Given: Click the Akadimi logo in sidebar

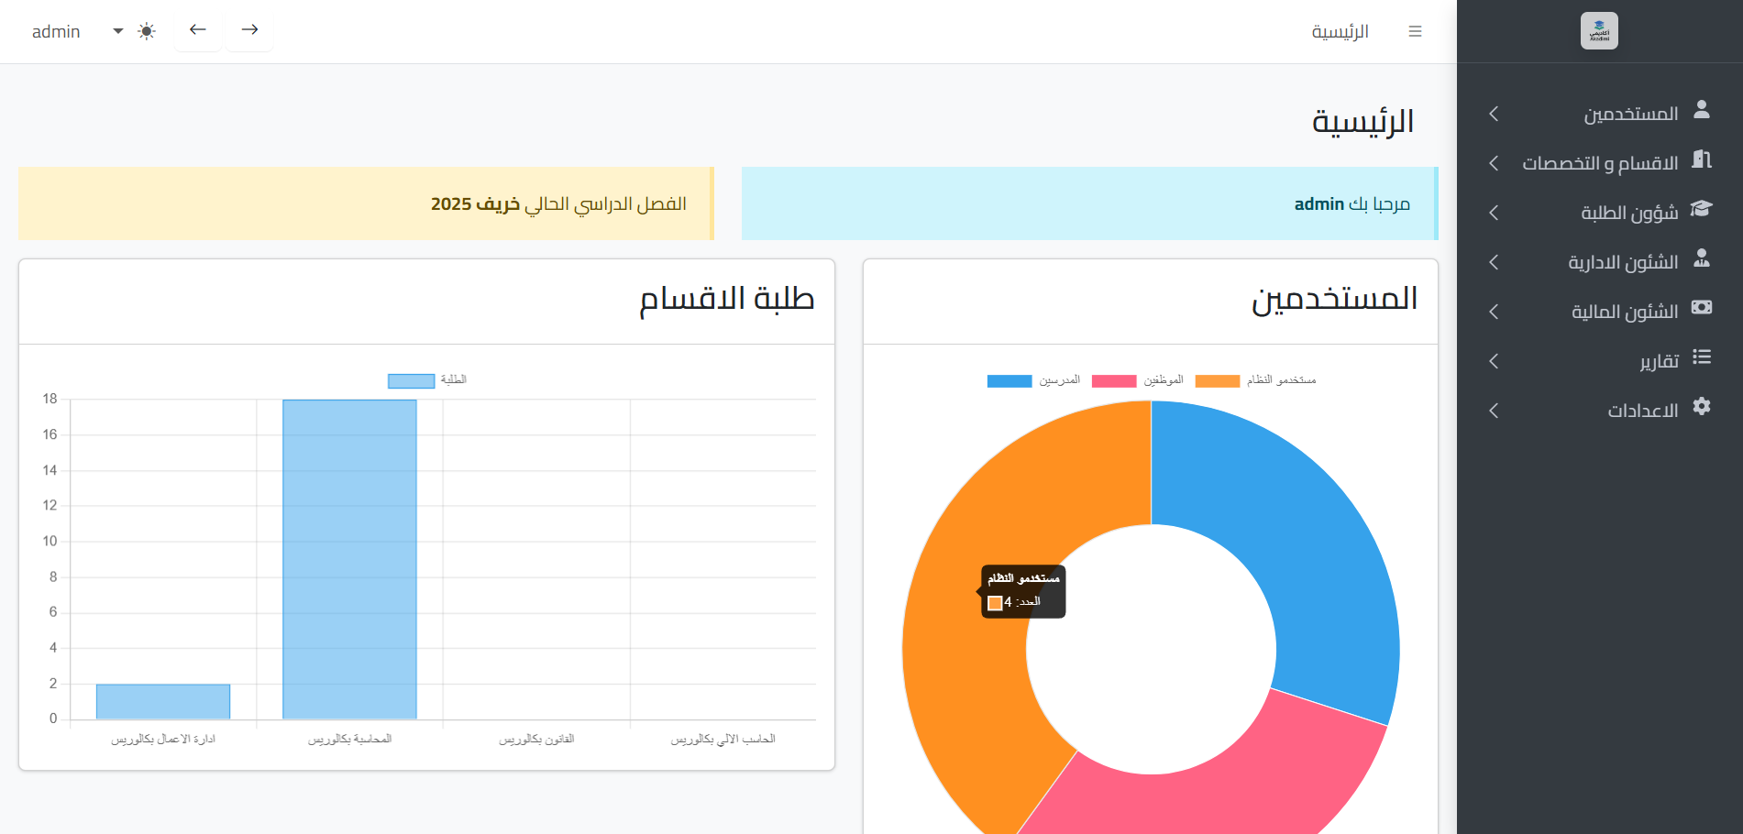Looking at the screenshot, I should click(x=1598, y=31).
